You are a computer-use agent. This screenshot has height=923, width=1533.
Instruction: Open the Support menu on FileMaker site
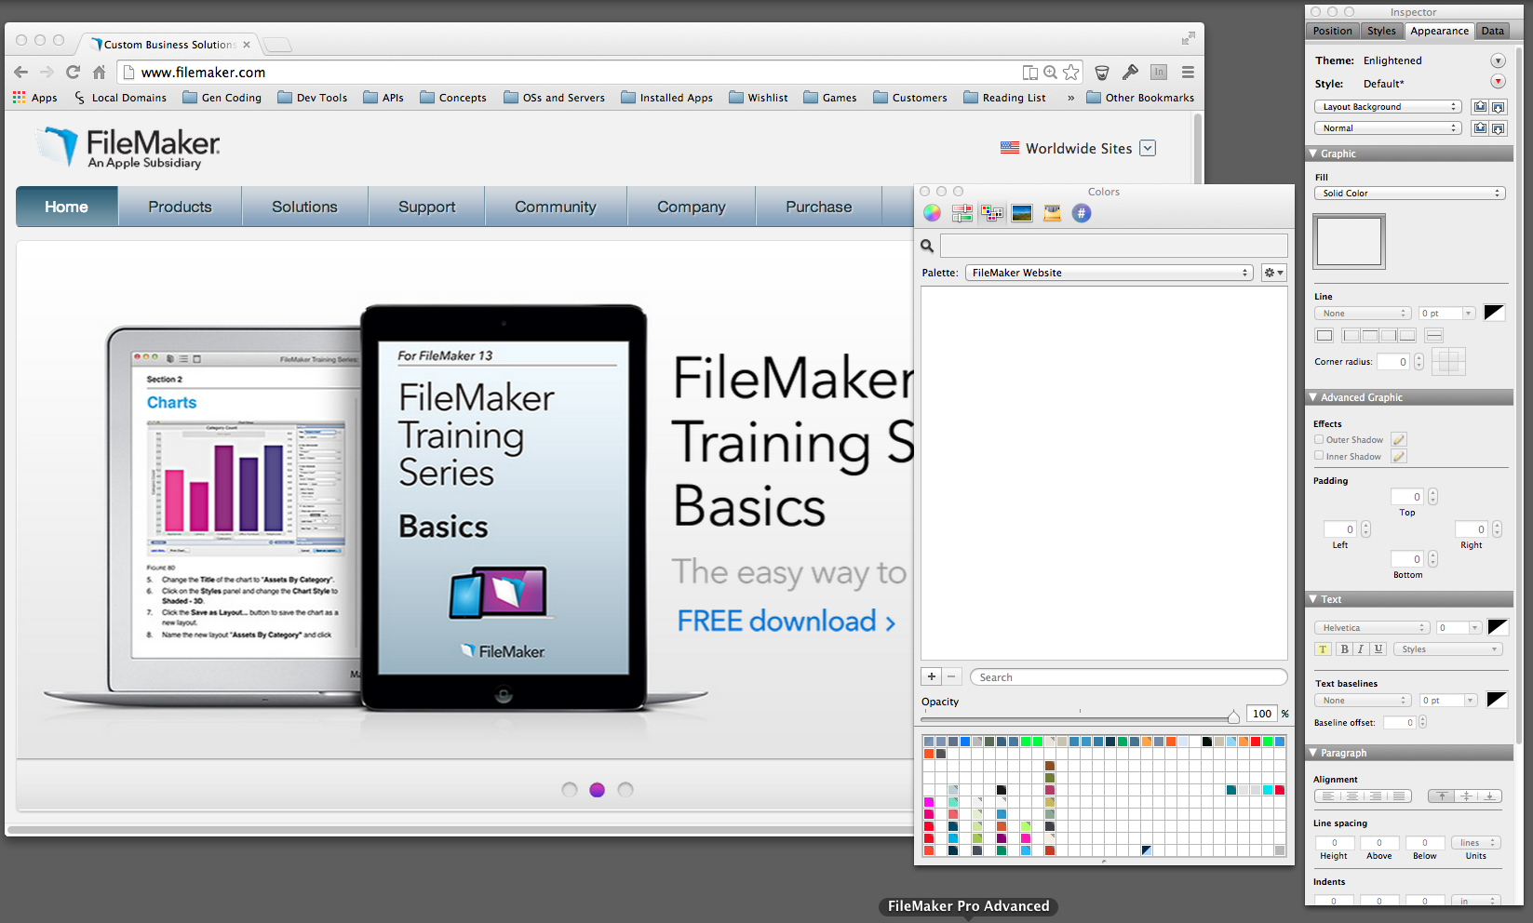(427, 207)
